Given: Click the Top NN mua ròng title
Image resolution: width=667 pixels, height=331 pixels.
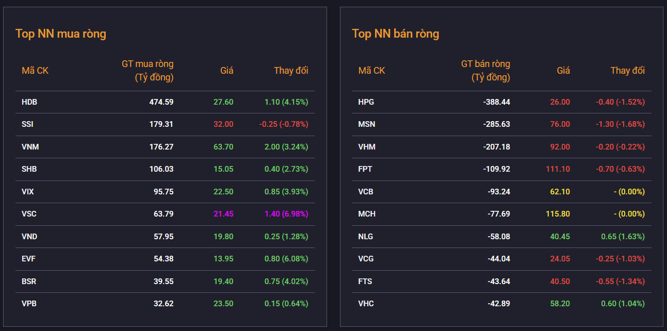Looking at the screenshot, I should tap(61, 34).
